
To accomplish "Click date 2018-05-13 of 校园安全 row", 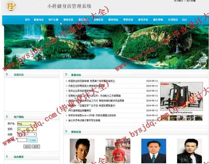I will pos(152,81).
